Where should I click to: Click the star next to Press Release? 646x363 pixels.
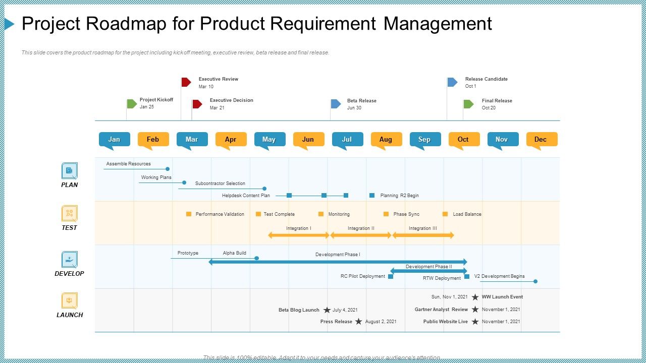358,322
